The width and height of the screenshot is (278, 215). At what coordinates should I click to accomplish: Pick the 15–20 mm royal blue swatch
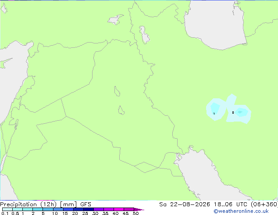point(68,209)
